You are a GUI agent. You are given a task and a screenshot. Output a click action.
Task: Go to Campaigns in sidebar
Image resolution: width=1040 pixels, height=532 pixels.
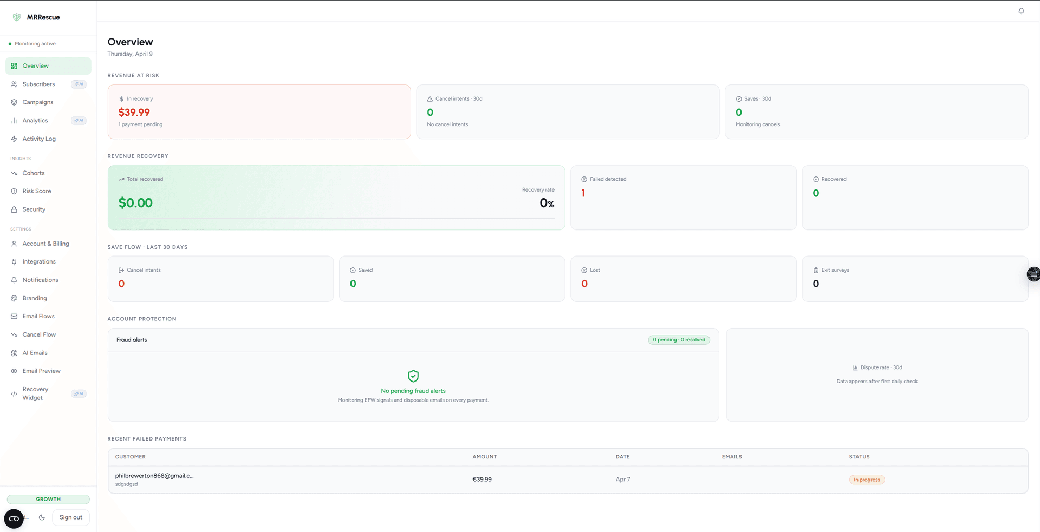[37, 102]
